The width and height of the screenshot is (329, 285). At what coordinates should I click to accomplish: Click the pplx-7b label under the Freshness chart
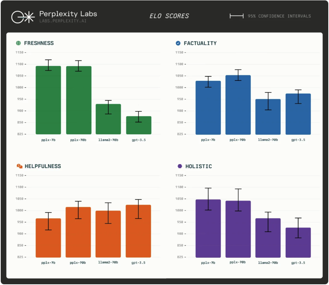[x=48, y=140]
